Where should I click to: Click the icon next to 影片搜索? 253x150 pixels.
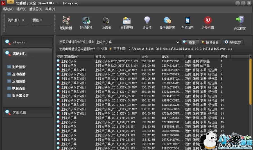pyautogui.click(x=9, y=67)
